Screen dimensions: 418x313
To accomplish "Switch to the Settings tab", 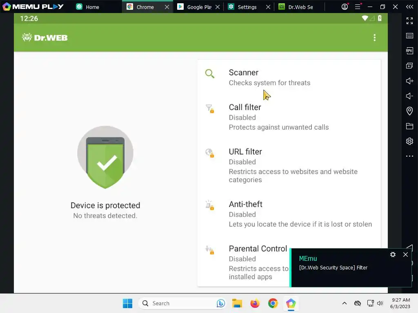I will 244,7.
